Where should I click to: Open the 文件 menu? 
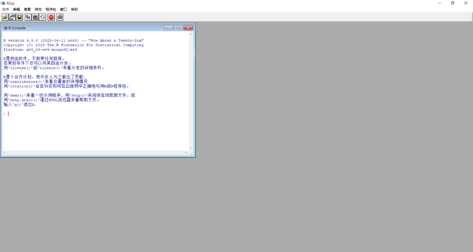(5, 9)
